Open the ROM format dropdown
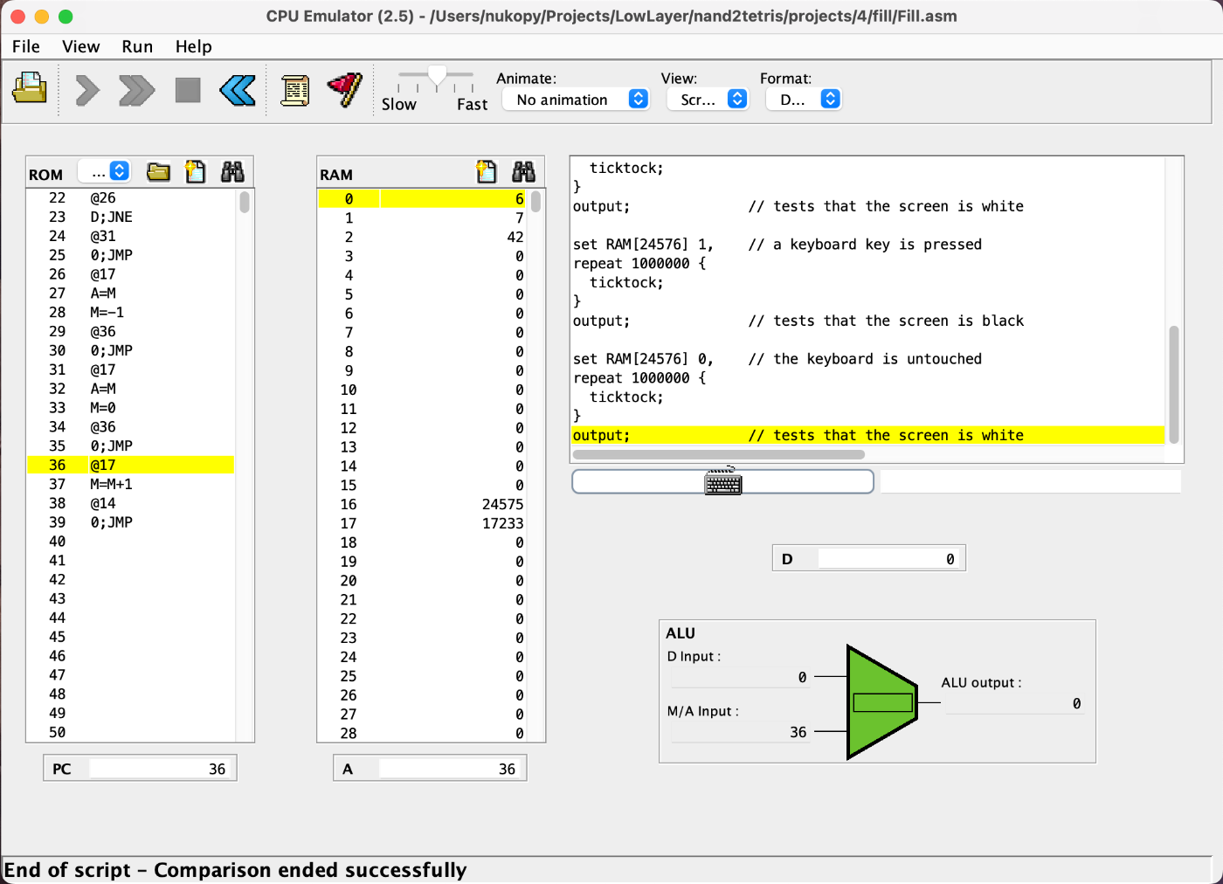This screenshot has height=884, width=1223. pos(104,171)
